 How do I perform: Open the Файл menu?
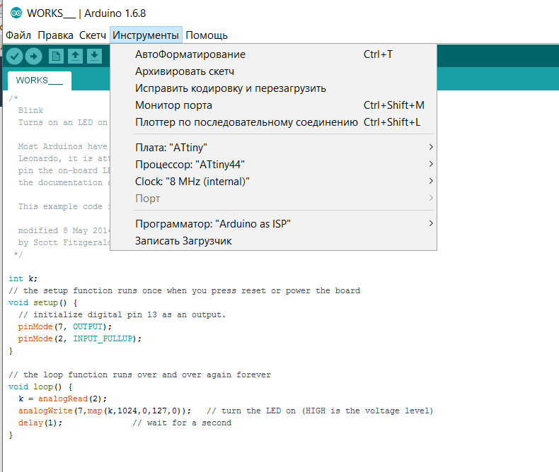click(18, 35)
